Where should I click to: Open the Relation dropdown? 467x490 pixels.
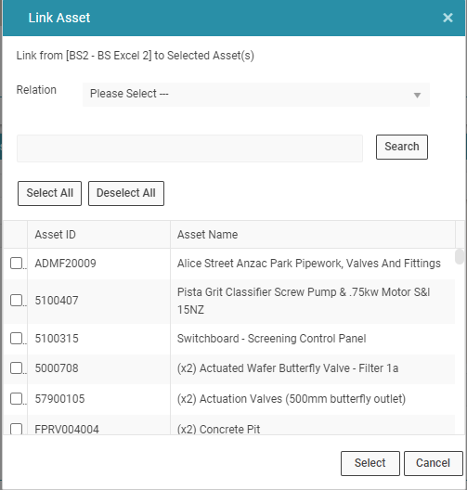point(256,95)
